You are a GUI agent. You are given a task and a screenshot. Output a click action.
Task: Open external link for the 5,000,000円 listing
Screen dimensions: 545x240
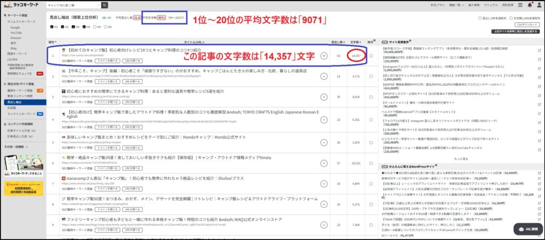click(539, 69)
